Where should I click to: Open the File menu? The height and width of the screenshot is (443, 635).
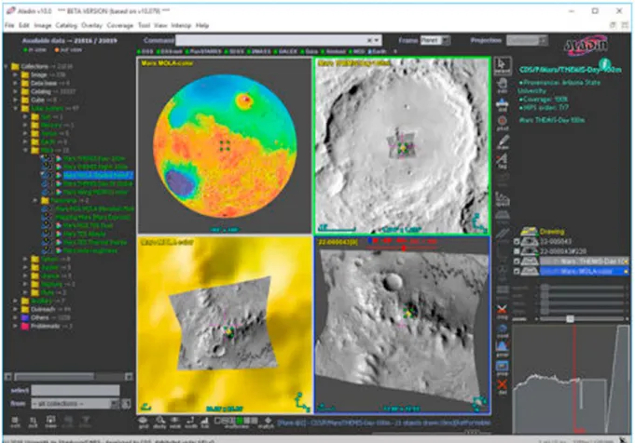[9, 25]
